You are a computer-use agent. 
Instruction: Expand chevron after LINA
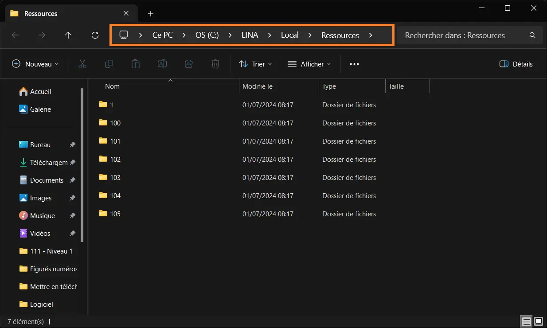tap(270, 35)
